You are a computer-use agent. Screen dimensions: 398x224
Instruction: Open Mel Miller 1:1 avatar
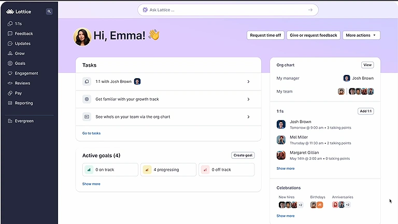(281, 140)
